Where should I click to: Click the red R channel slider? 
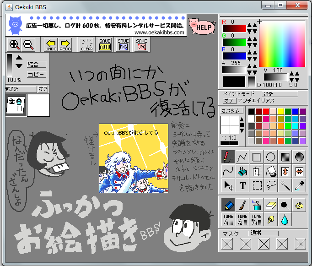[x=234, y=28]
